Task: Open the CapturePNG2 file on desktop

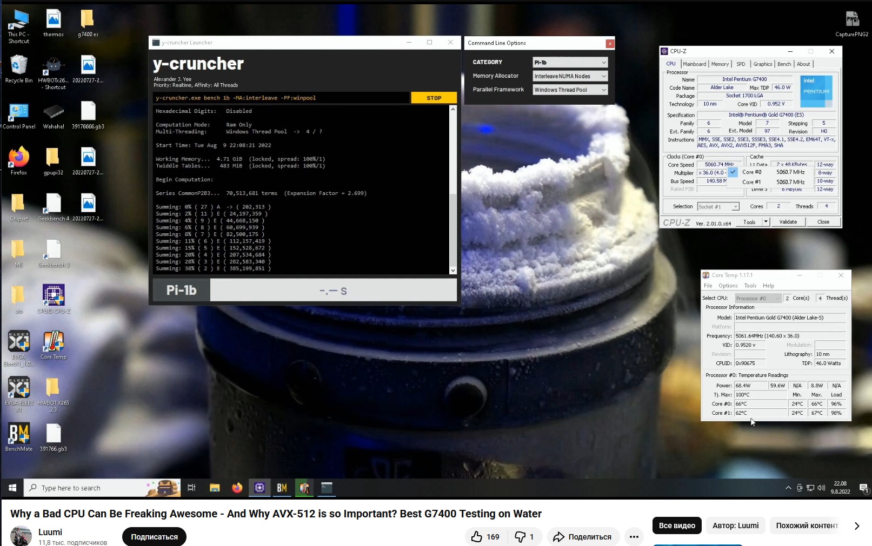Action: pos(852,24)
